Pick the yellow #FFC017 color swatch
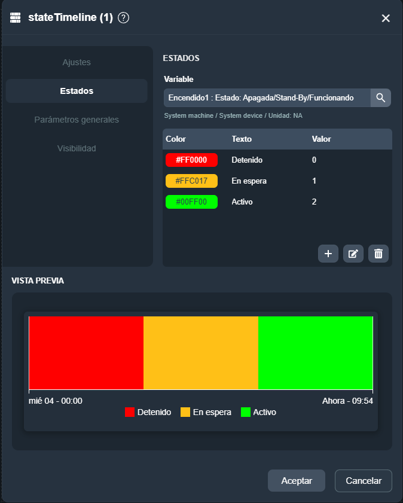This screenshot has height=503, width=403. (191, 181)
